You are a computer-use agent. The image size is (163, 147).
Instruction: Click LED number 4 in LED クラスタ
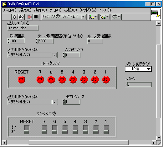click(73, 80)
